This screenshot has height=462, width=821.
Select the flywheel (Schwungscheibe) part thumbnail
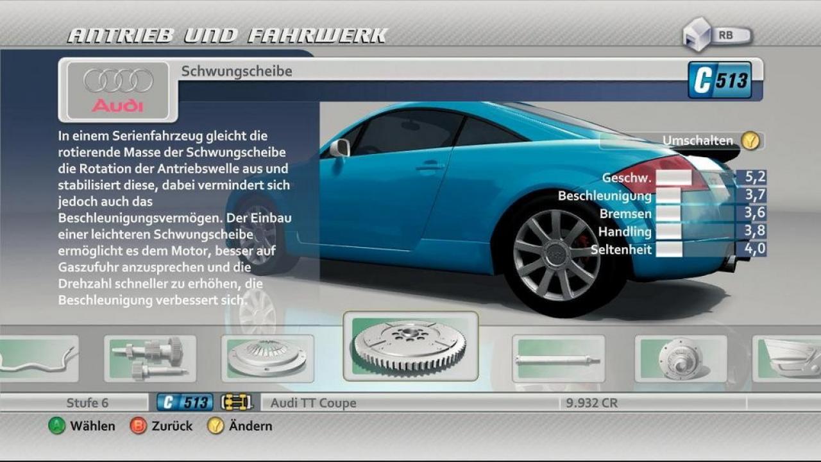click(x=410, y=346)
